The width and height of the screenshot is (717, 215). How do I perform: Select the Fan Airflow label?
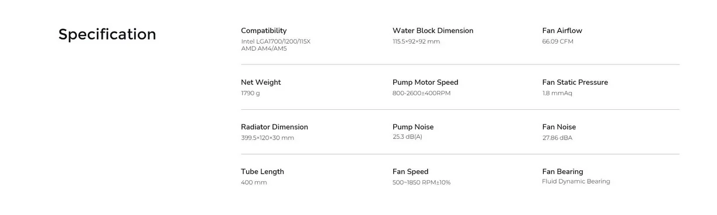[562, 31]
